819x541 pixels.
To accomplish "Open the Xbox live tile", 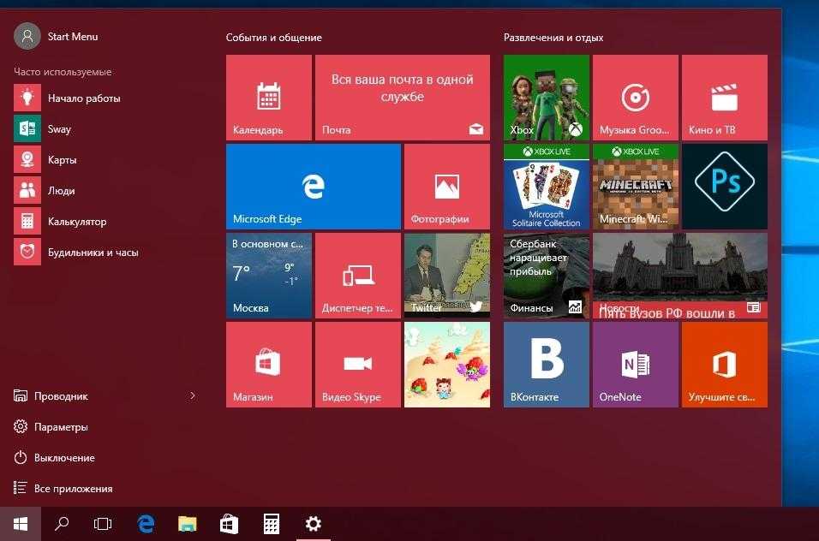I will coord(546,98).
